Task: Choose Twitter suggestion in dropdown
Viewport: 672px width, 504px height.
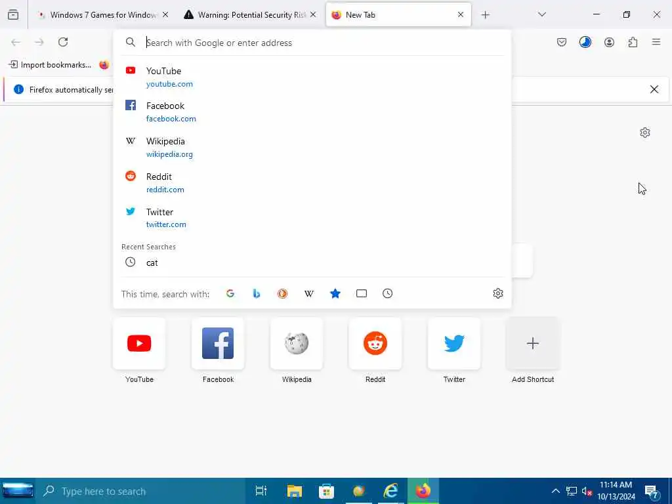Action: click(x=312, y=218)
